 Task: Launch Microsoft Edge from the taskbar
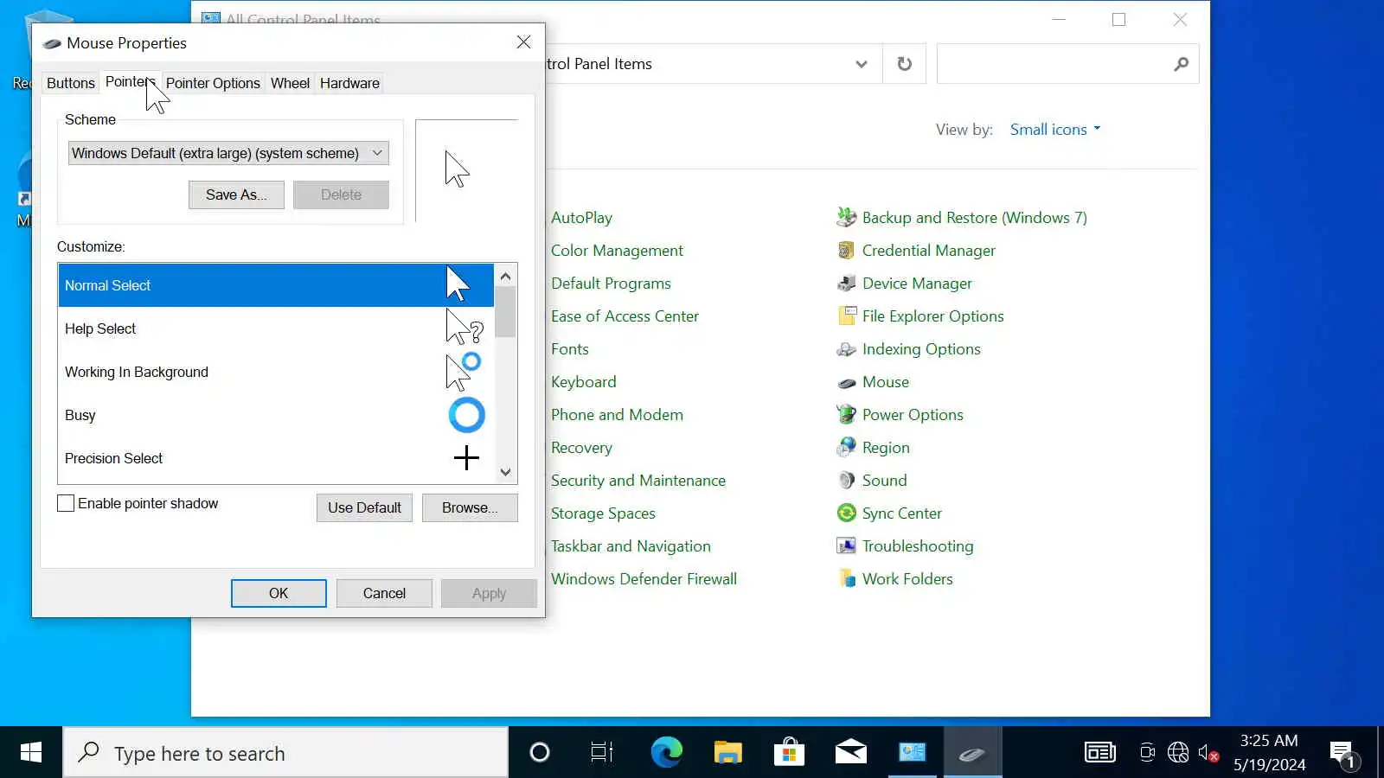click(666, 753)
